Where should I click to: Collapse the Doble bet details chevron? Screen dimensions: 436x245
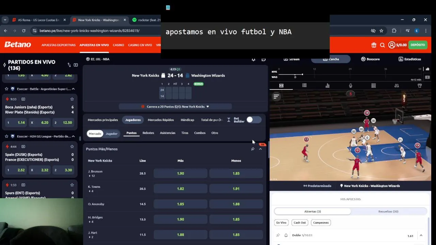coord(421,235)
